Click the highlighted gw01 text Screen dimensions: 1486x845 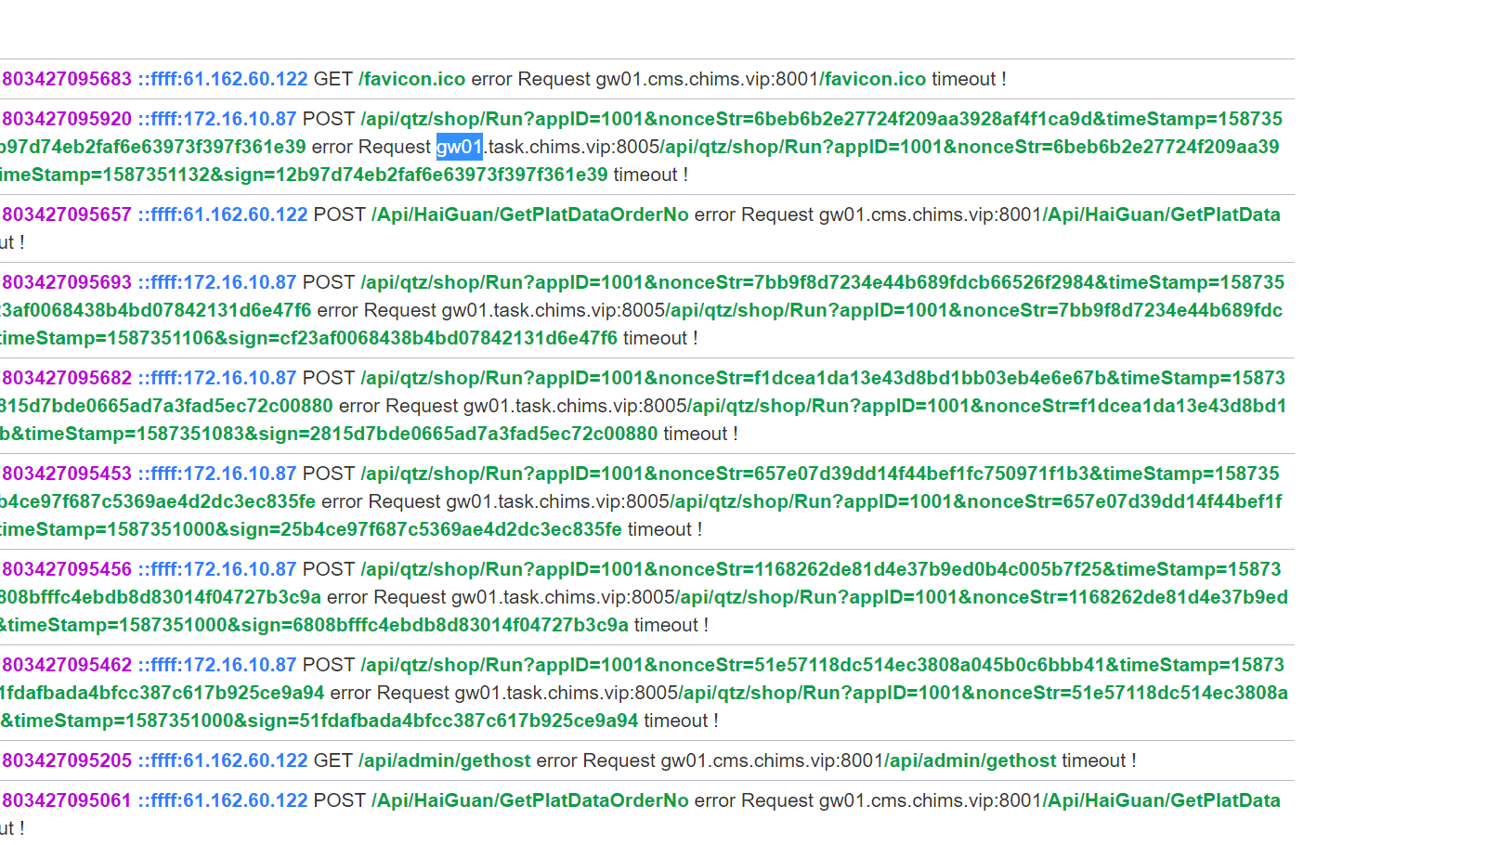[459, 147]
